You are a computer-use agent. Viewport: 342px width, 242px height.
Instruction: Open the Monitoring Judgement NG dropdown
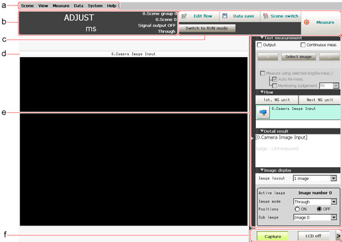[336, 85]
